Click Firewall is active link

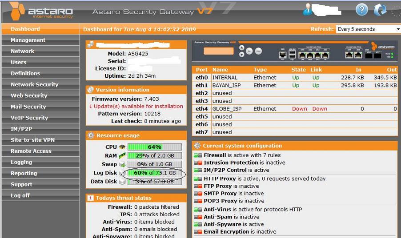pyautogui.click(x=242, y=155)
